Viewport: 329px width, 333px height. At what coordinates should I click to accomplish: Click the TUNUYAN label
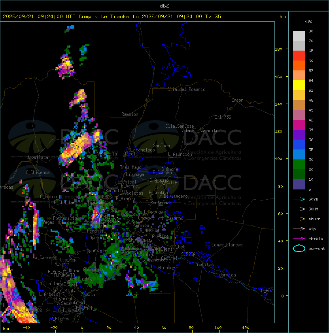[84, 308]
